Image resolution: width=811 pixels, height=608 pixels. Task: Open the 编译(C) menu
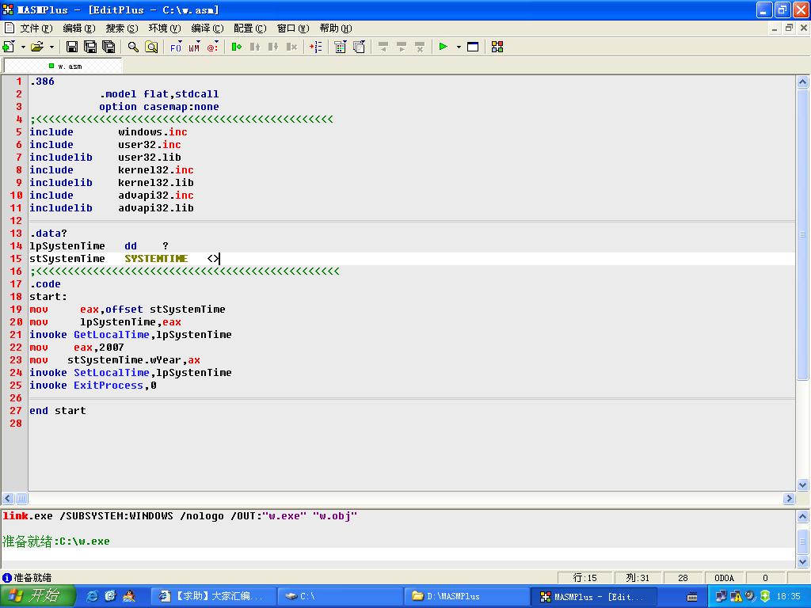point(207,28)
